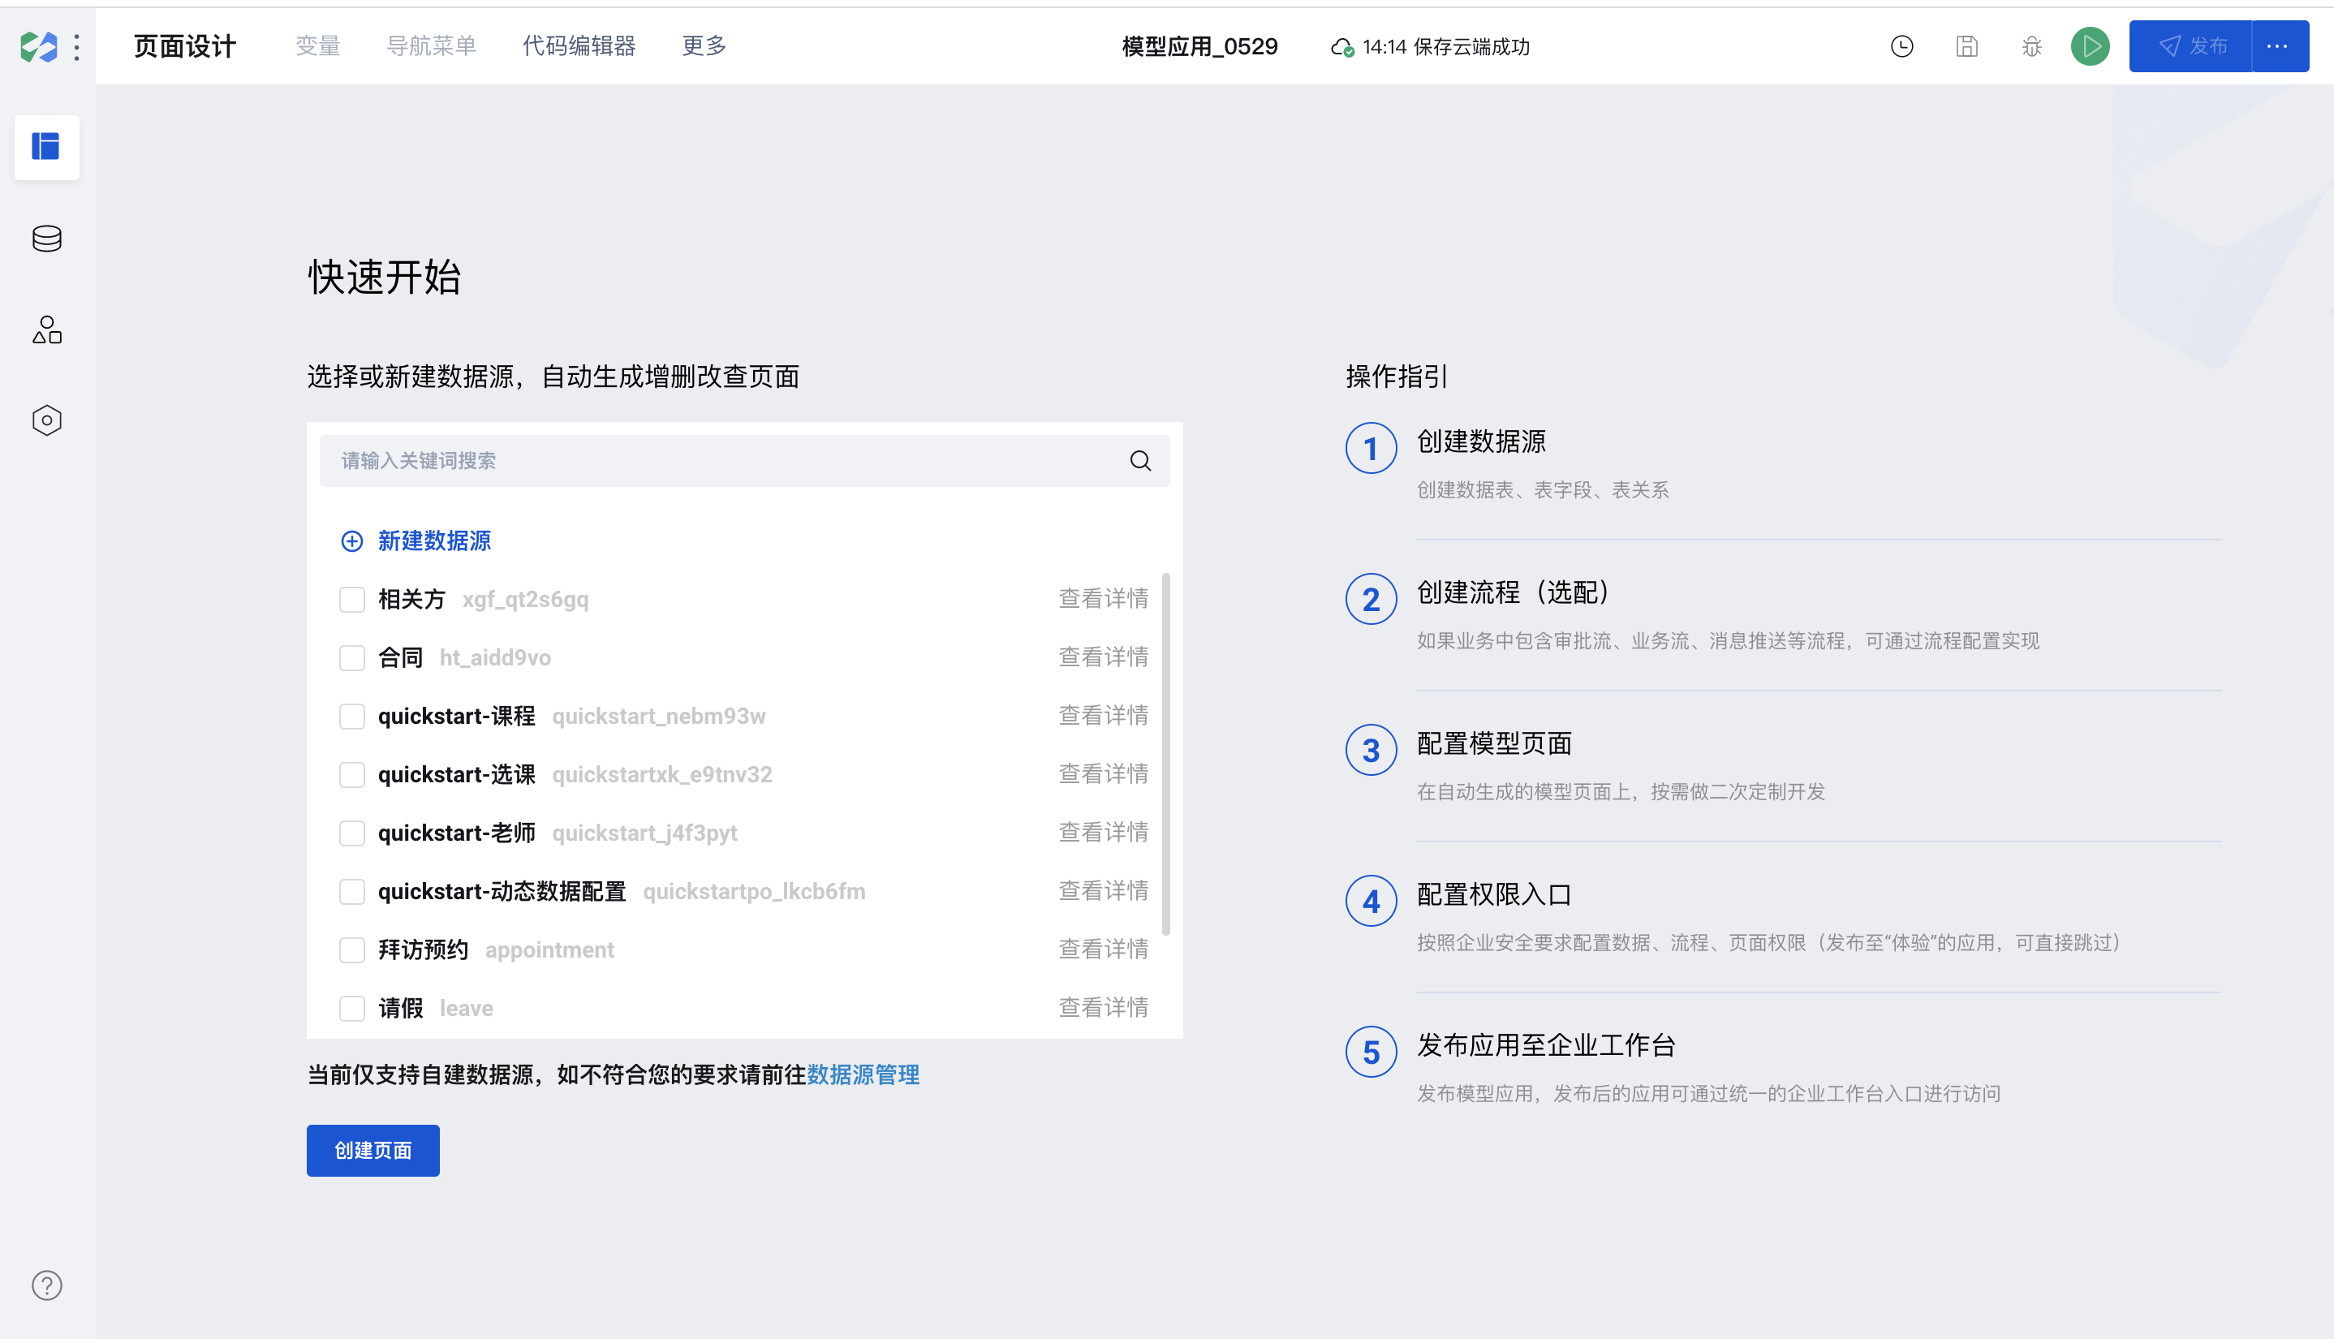Check the 相关方 data source checkbox
The width and height of the screenshot is (2334, 1339).
352,600
